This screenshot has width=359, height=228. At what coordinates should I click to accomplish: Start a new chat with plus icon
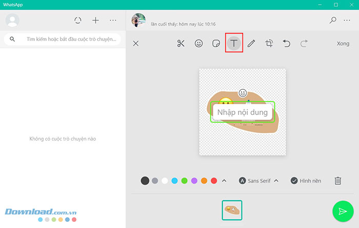pyautogui.click(x=95, y=20)
